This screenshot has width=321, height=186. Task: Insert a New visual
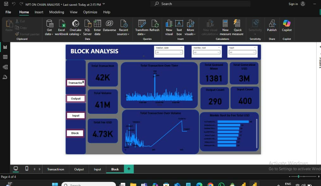click(x=169, y=28)
